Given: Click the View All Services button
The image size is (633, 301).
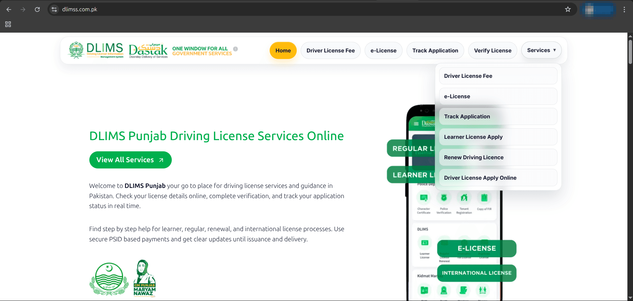Looking at the screenshot, I should pyautogui.click(x=130, y=160).
